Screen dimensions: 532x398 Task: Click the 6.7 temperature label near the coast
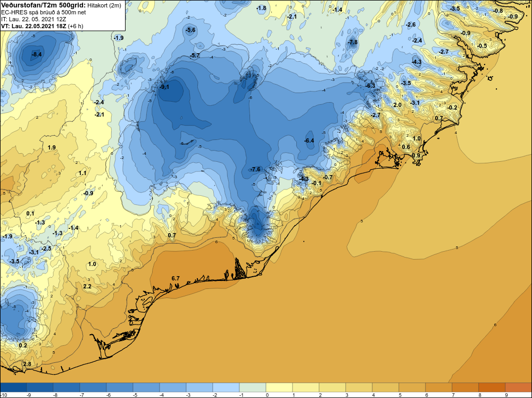(176, 278)
